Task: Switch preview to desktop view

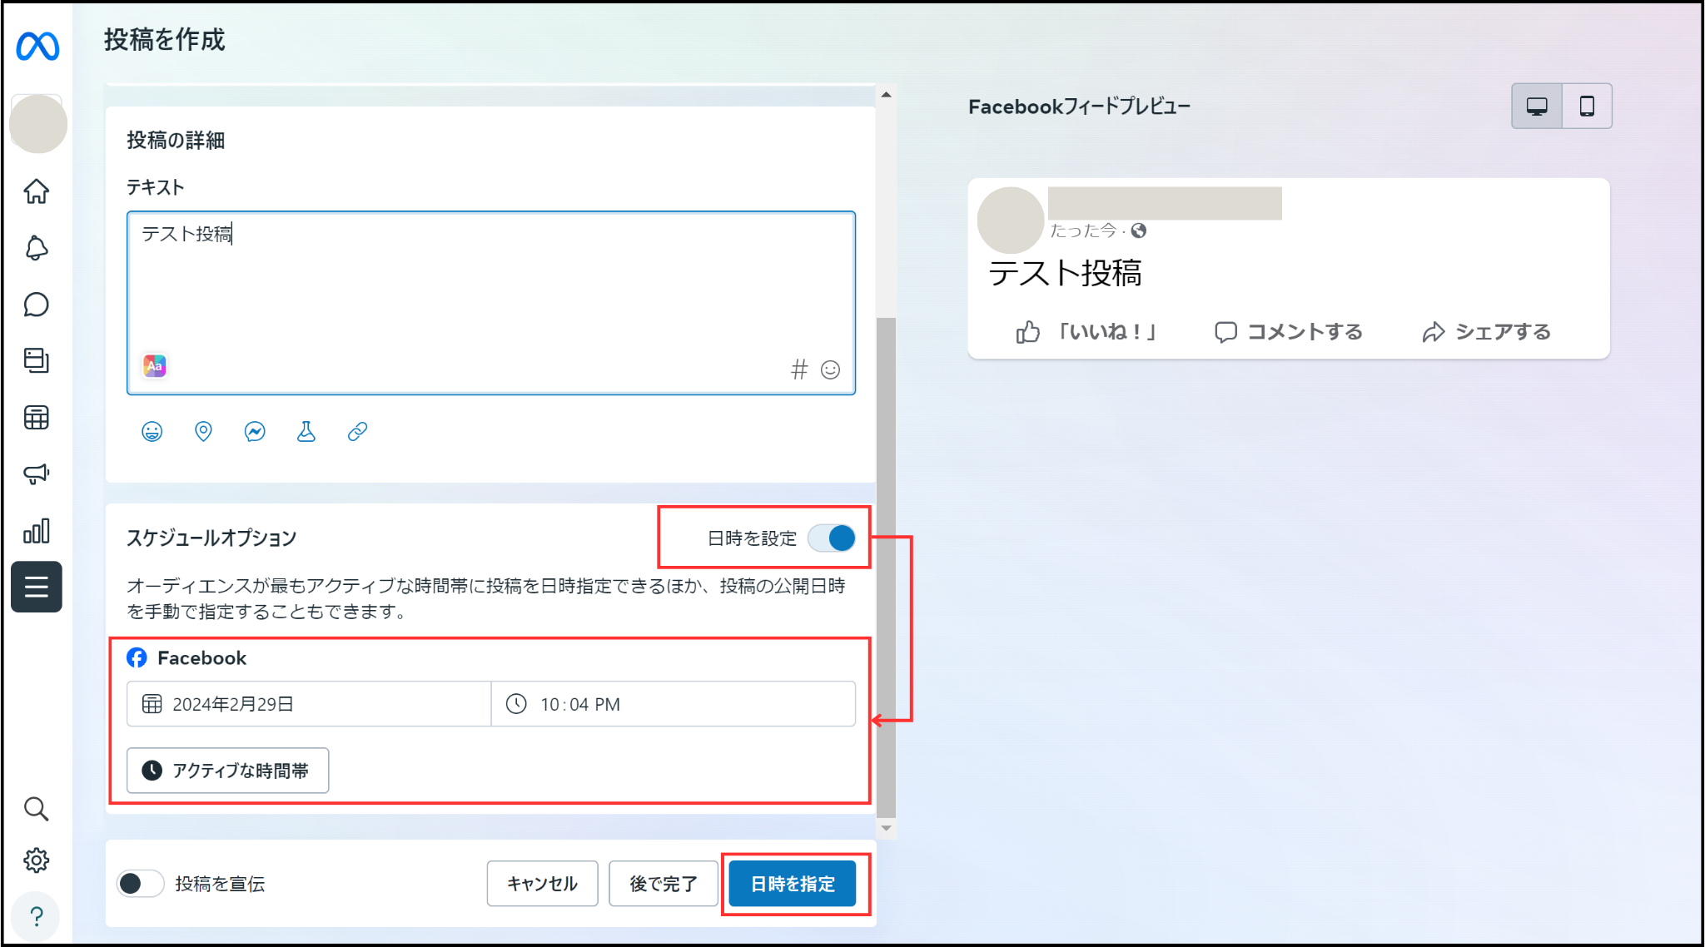Action: click(x=1537, y=106)
